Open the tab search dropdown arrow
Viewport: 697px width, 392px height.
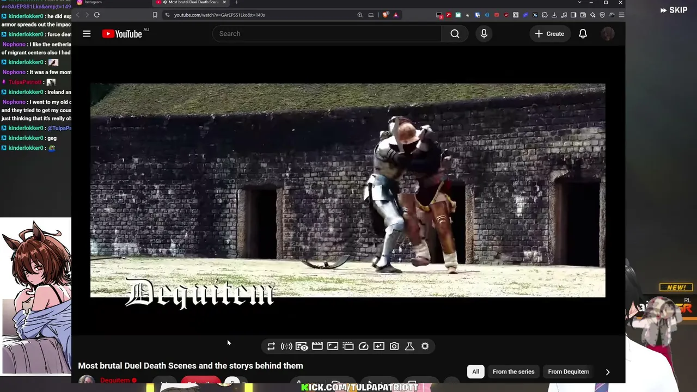click(x=579, y=2)
